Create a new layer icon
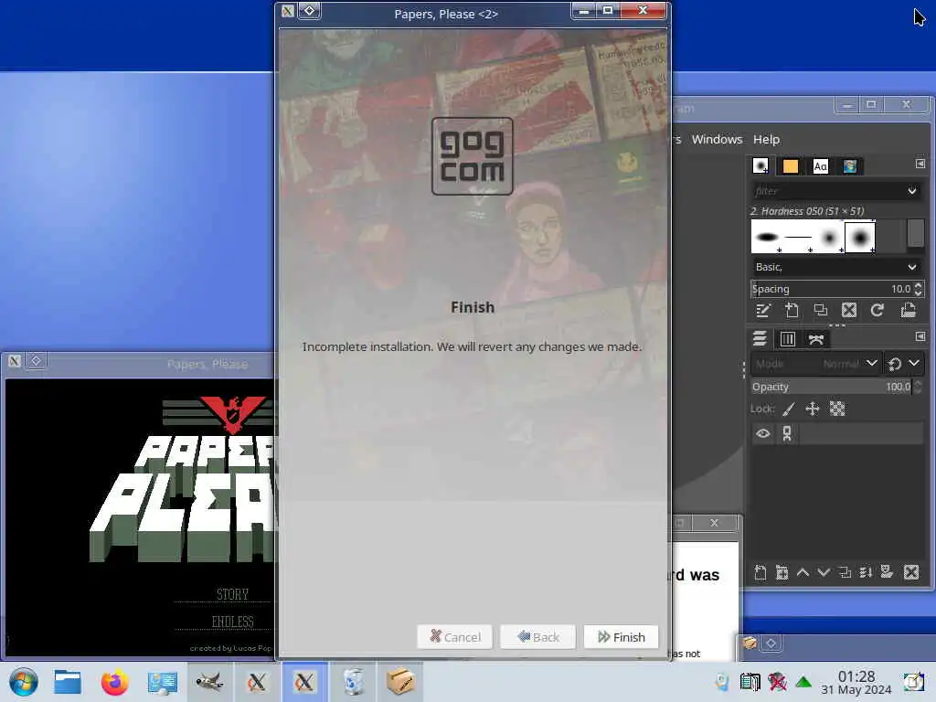Screen dimensions: 936x702 760,573
